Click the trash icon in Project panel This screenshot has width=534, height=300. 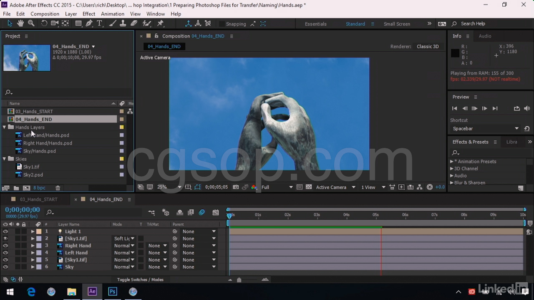[58, 188]
